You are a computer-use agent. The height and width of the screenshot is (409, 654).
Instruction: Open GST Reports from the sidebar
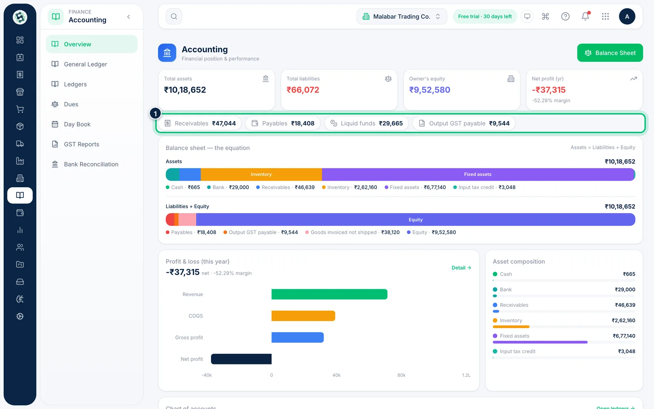92,144
